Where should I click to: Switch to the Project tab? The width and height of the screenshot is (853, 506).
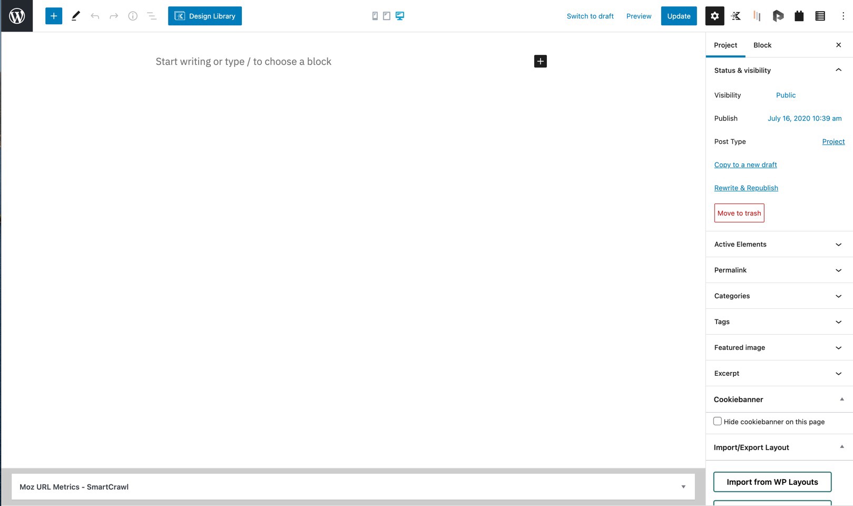coord(725,45)
